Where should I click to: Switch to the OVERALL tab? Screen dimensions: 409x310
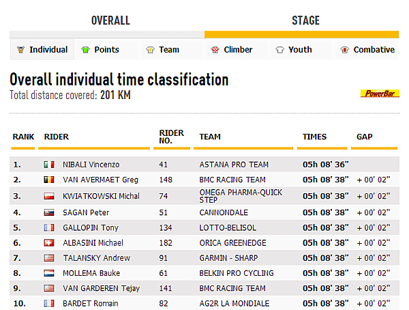pos(110,20)
